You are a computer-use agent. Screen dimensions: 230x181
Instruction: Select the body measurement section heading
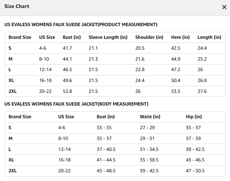point(76,104)
